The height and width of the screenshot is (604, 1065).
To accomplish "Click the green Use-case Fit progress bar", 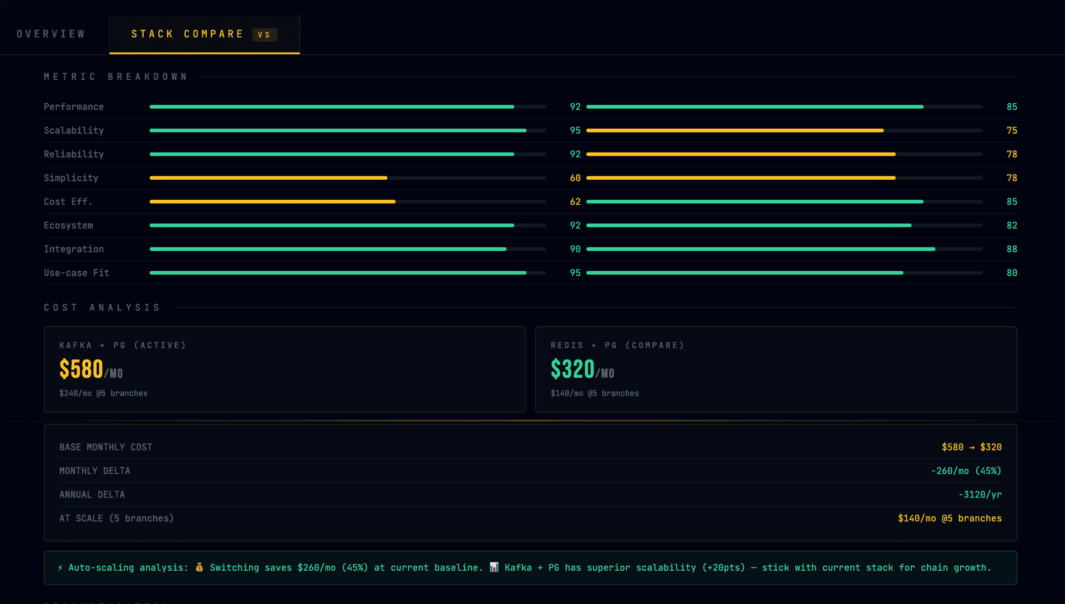I will click(x=337, y=273).
